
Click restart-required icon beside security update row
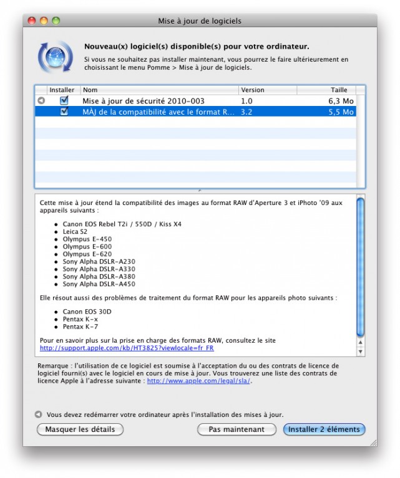point(41,100)
